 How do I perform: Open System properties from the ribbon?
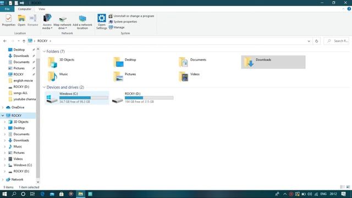click(x=123, y=22)
